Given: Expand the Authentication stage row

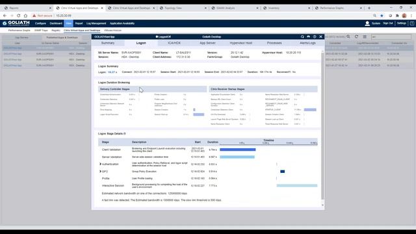Looking at the screenshot, I should (100, 164).
